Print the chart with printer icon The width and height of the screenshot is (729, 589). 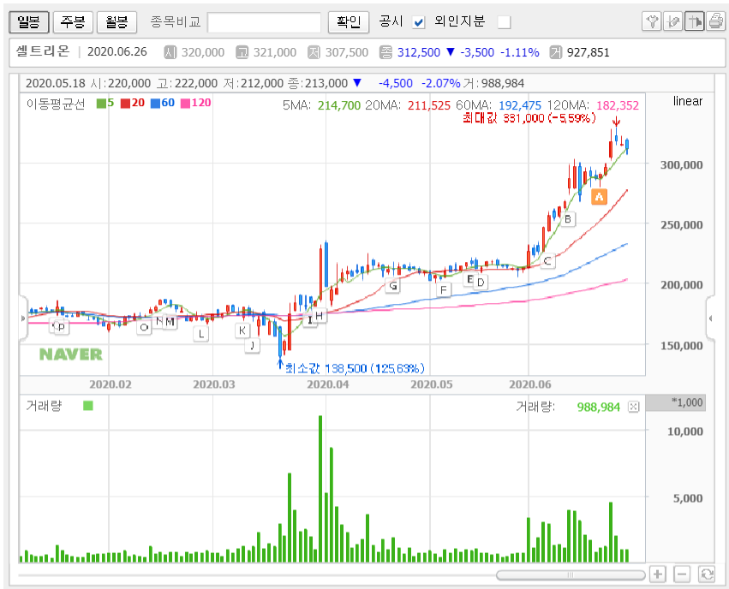715,21
